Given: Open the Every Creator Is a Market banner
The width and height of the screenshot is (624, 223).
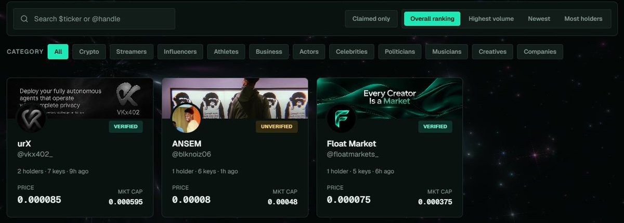Looking at the screenshot, I should [389, 98].
